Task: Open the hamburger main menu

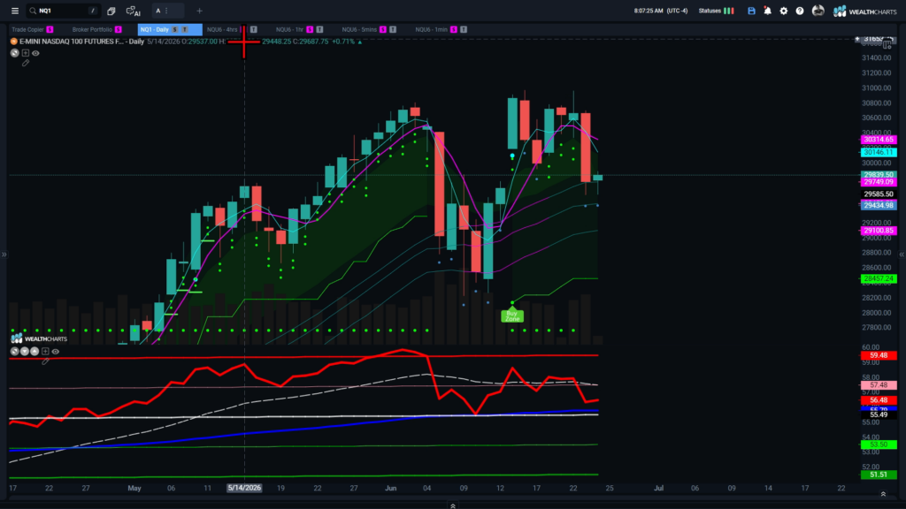Action: [x=15, y=11]
